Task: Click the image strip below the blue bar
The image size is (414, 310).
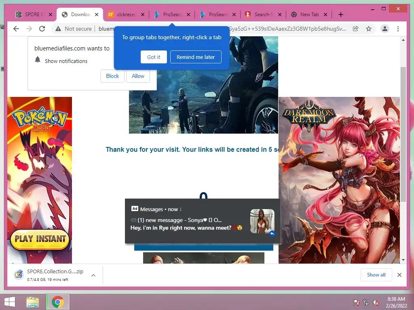Action: pos(204,258)
